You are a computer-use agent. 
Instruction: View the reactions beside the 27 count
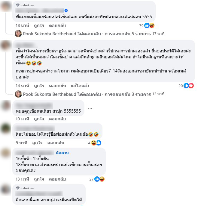99,179
